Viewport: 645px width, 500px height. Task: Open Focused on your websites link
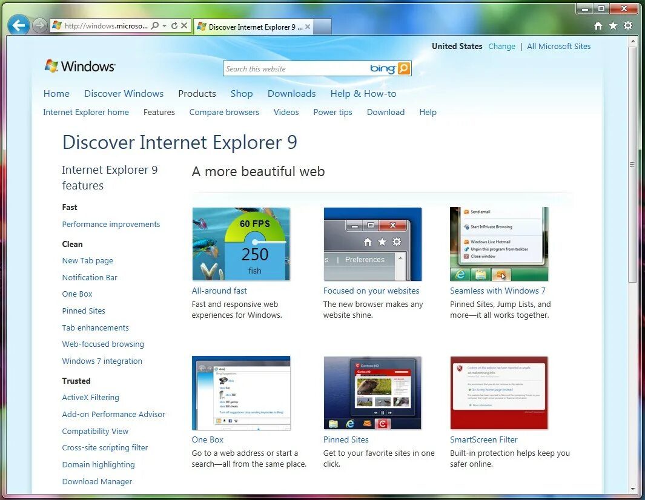point(371,291)
